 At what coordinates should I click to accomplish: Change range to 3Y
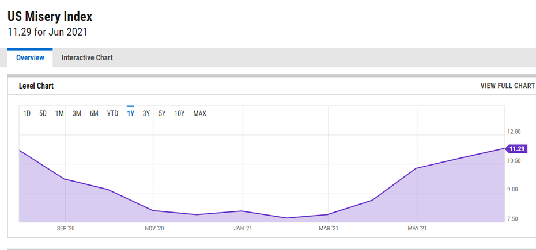pyautogui.click(x=146, y=113)
